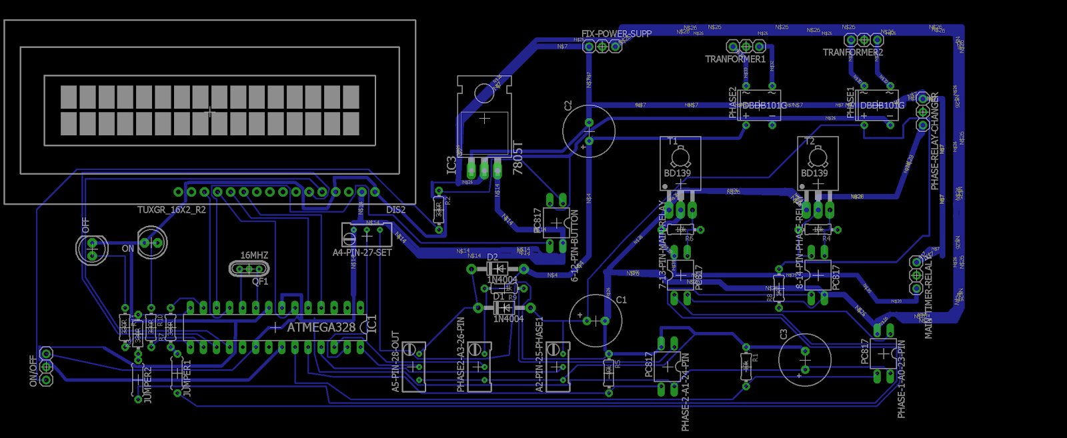Click the T1 transistor designator
The image size is (1067, 438).
(672, 141)
